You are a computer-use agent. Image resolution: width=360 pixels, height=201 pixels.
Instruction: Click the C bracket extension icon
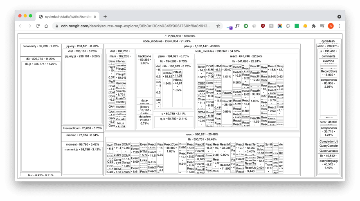click(x=288, y=26)
